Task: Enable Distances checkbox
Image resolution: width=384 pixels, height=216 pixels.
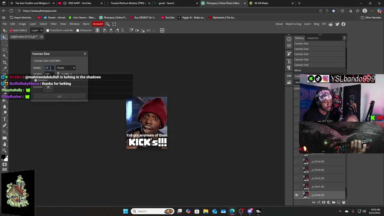Action: (x=77, y=30)
